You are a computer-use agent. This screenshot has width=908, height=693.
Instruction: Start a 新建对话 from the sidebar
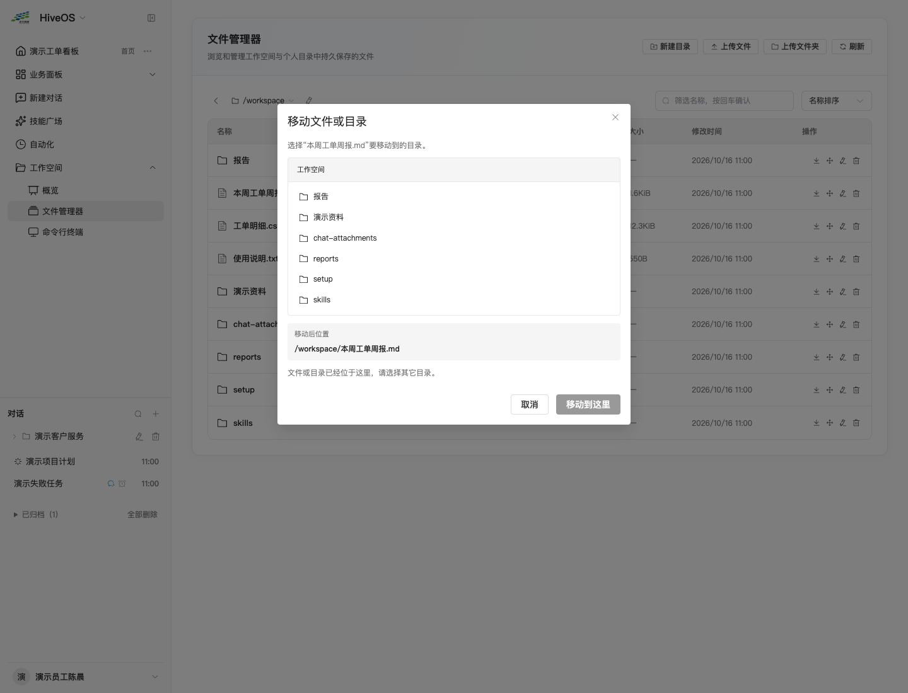point(86,98)
